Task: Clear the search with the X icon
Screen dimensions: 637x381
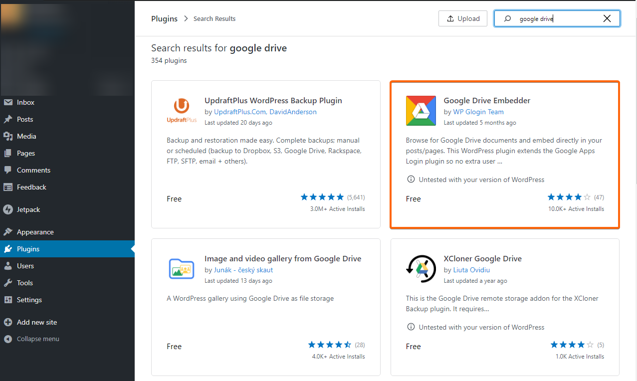Action: point(607,18)
